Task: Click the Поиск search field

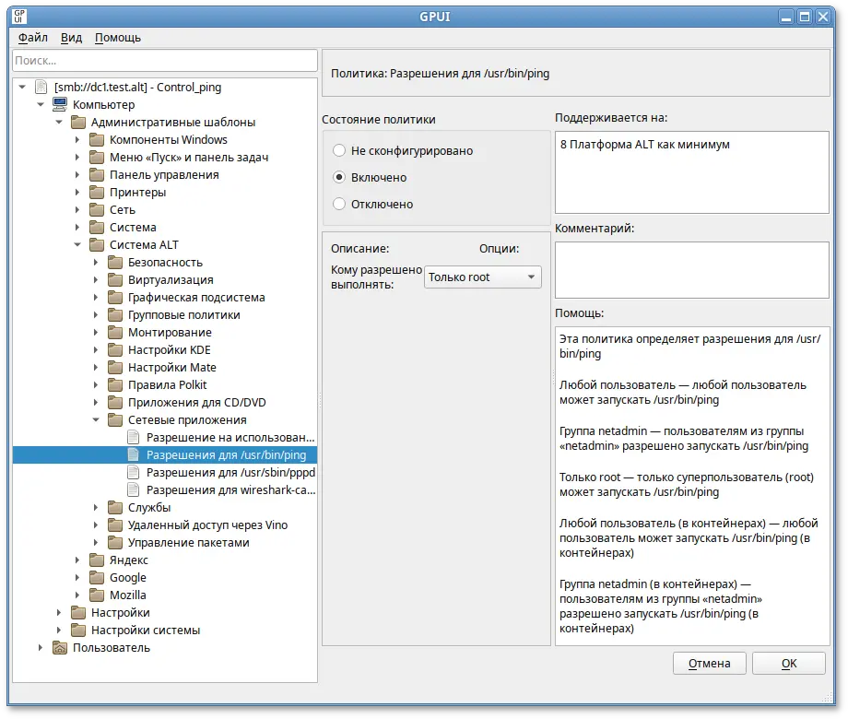Action: point(164,61)
